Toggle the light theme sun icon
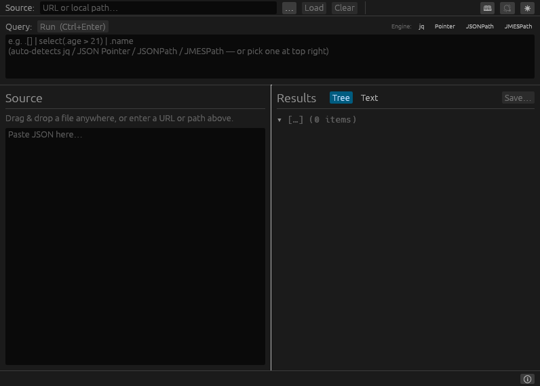The width and height of the screenshot is (540, 386). (x=527, y=8)
